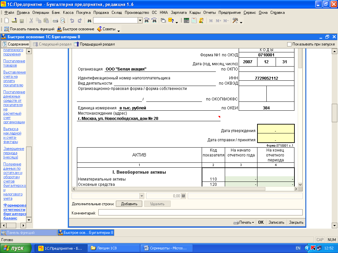Open the Банк menu
338x253 pixels.
click(56, 13)
